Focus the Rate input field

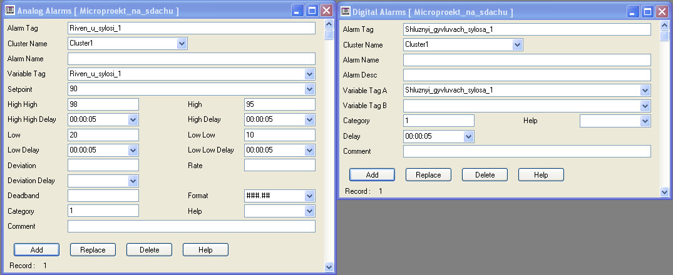pyautogui.click(x=280, y=166)
